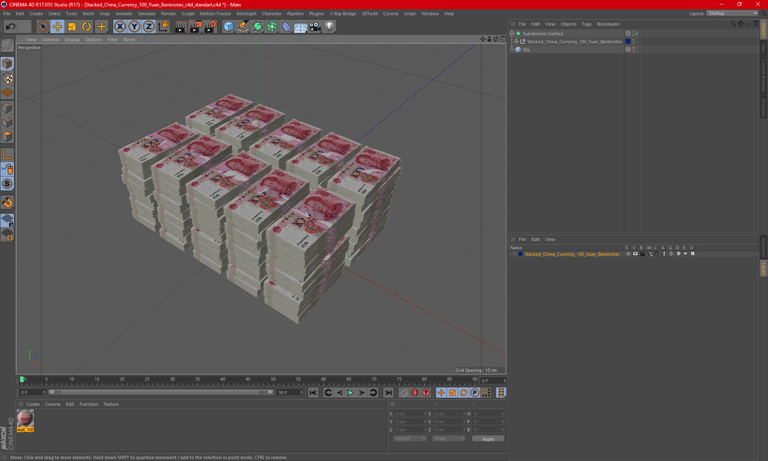The height and width of the screenshot is (461, 768).
Task: Toggle Y axis lock
Action: tap(134, 27)
